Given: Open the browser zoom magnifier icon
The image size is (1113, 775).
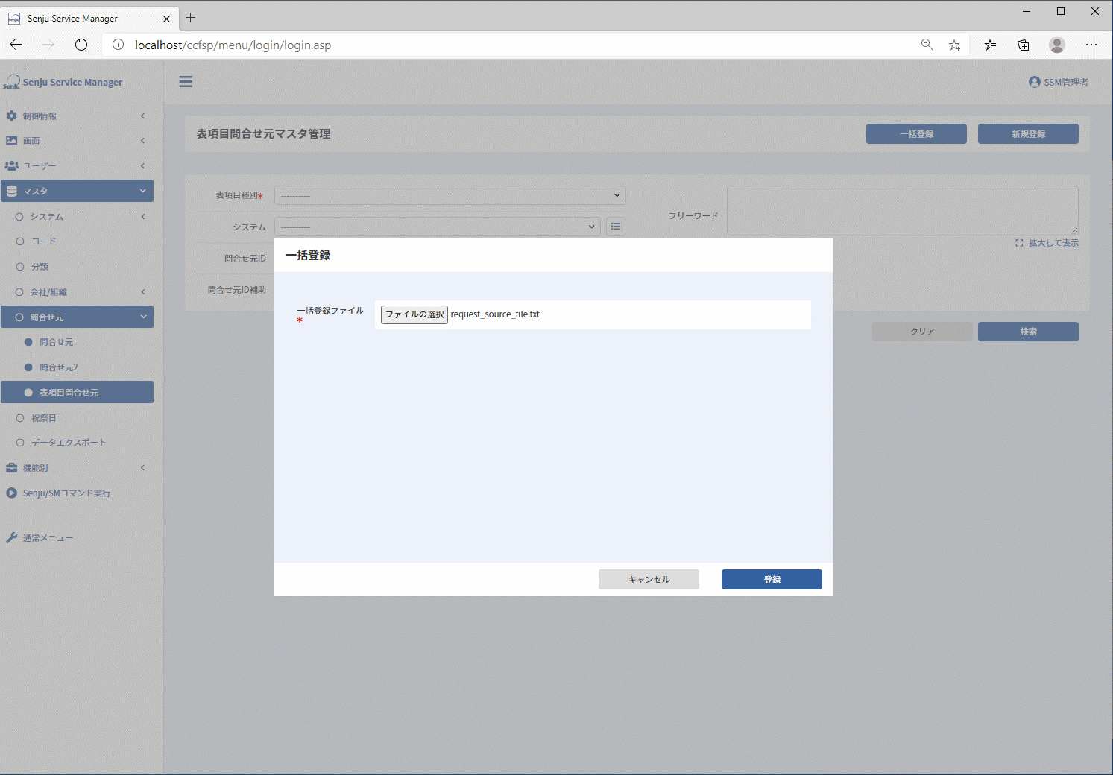Looking at the screenshot, I should coord(927,45).
